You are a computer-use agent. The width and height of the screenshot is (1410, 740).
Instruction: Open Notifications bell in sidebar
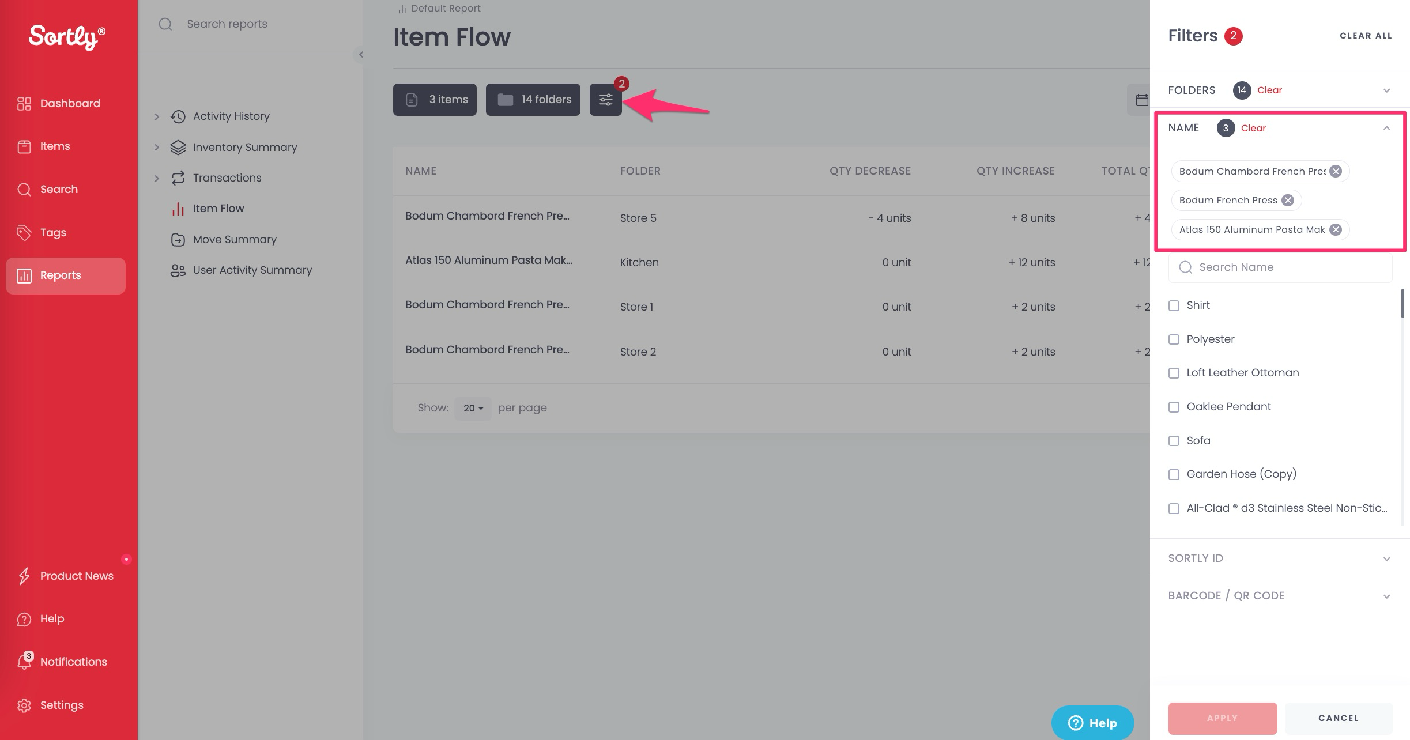[24, 661]
